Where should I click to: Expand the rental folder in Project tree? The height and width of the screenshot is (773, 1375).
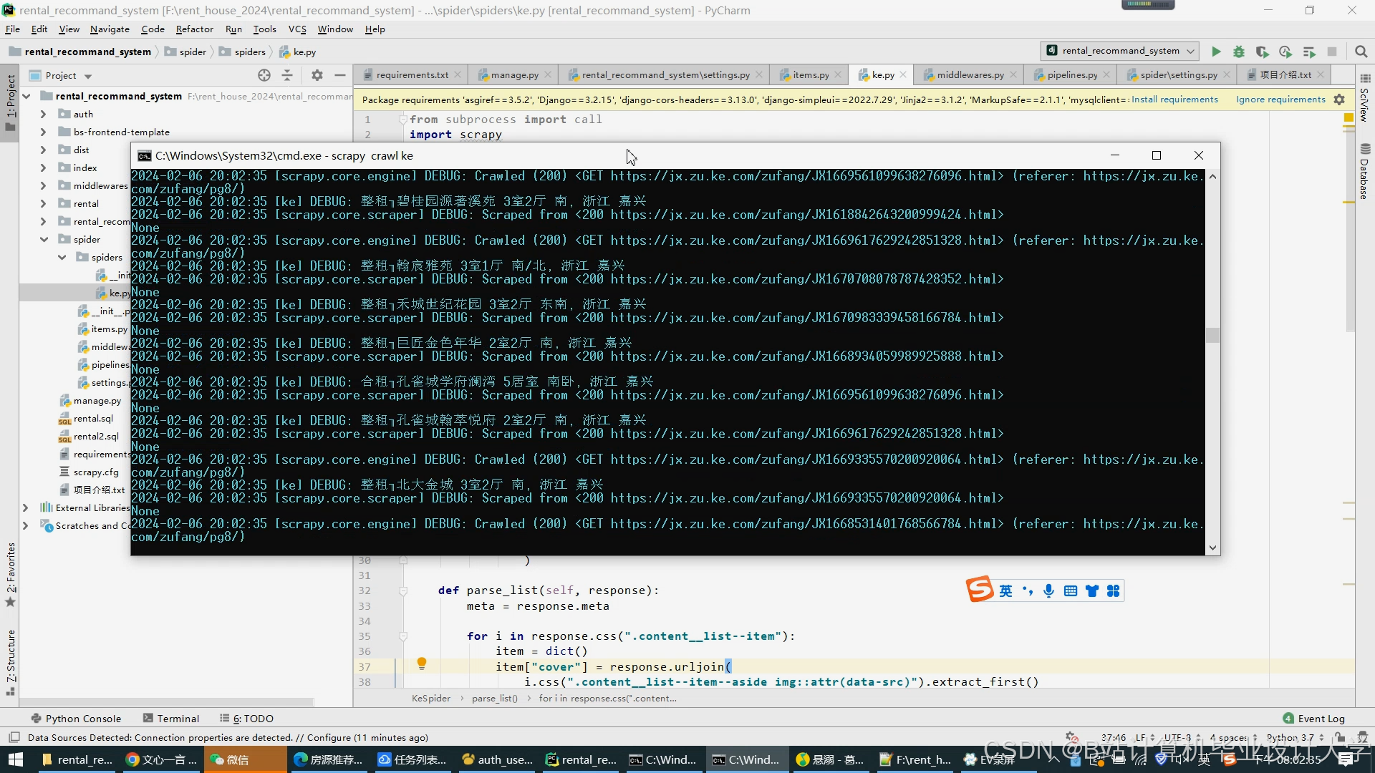[43, 203]
